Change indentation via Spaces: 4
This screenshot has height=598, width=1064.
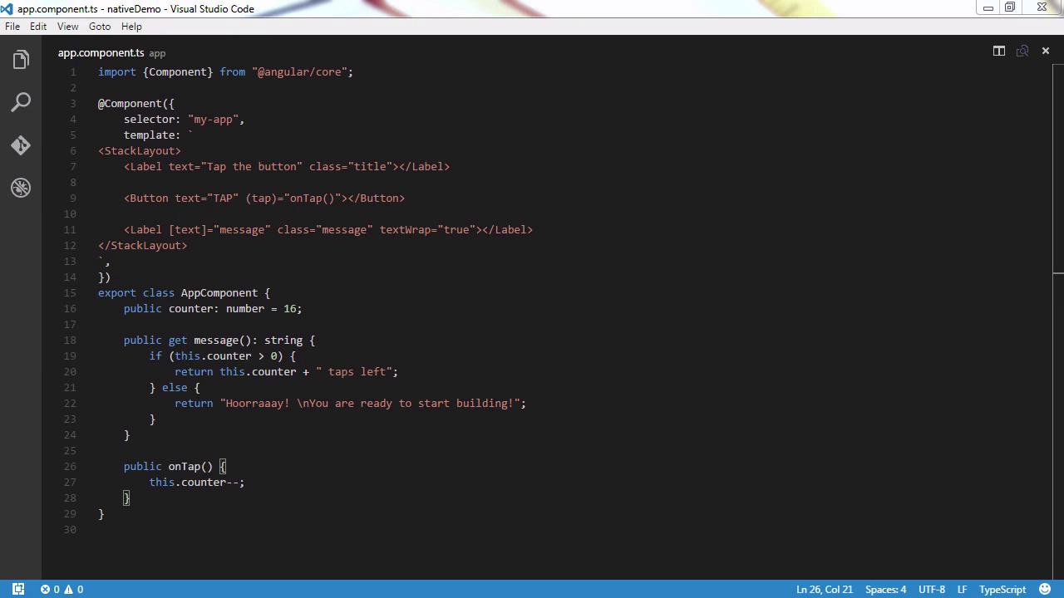885,589
